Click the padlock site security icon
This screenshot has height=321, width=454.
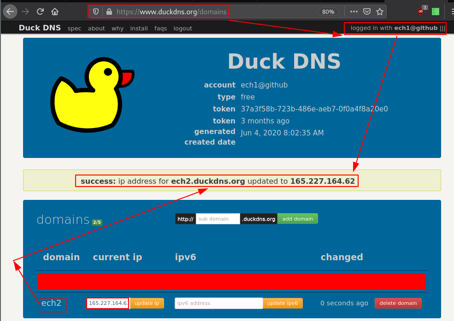point(109,12)
